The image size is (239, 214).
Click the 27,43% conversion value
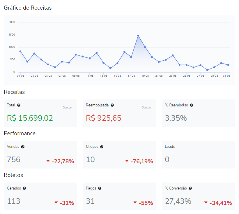click(x=178, y=201)
